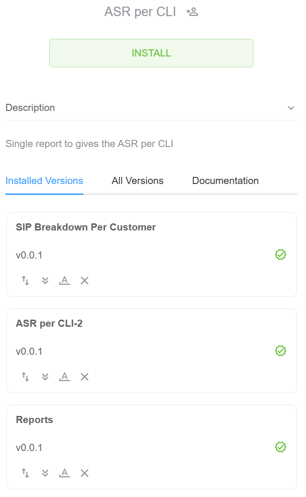
Task: Click the INSTALL button
Action: 151,53
